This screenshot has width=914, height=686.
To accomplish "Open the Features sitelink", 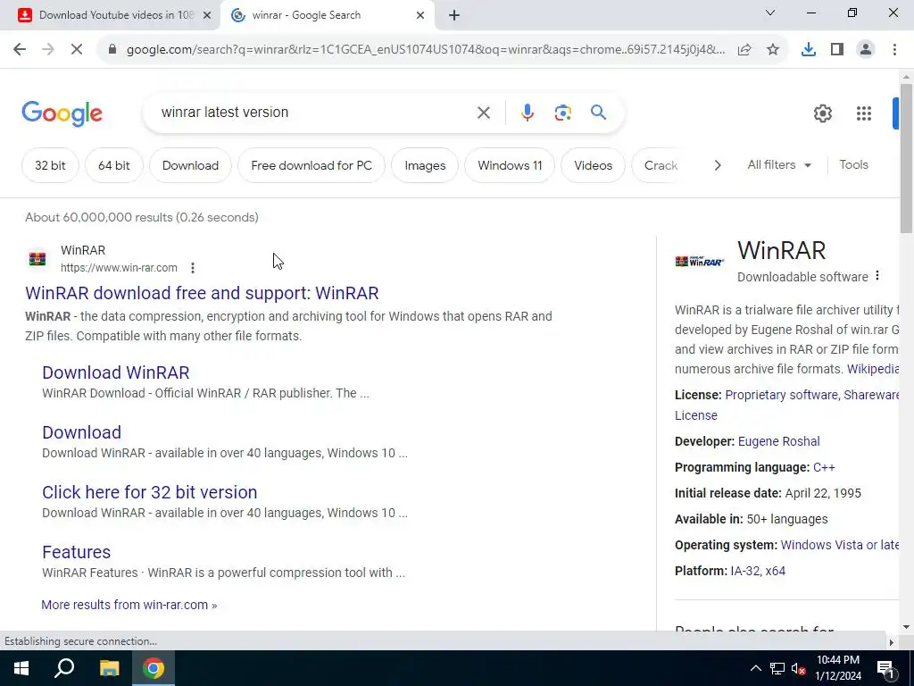I will pos(77,552).
